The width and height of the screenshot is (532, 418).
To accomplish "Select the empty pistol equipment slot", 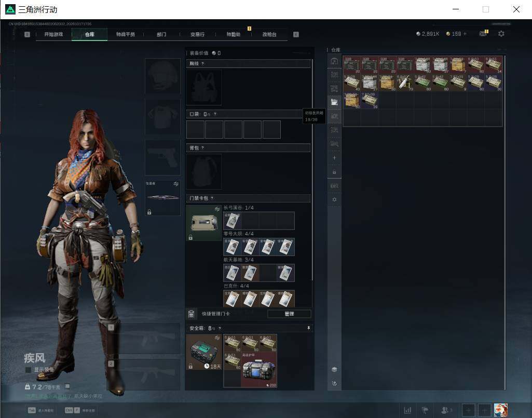I will [162, 157].
